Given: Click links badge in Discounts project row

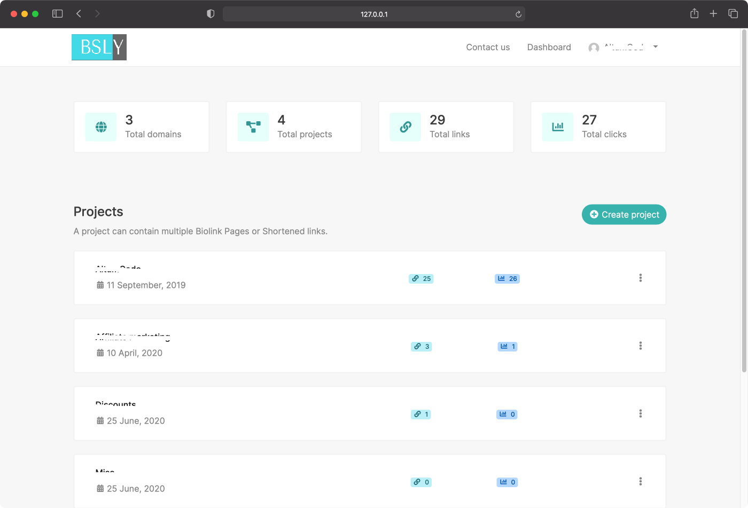Looking at the screenshot, I should [x=421, y=414].
